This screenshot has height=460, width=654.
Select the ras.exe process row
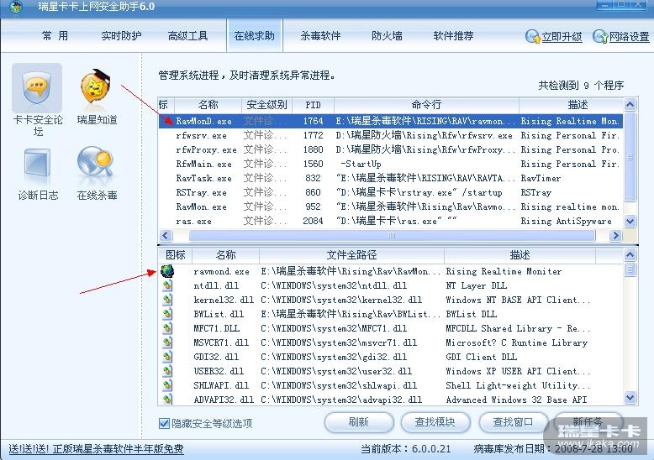pyautogui.click(x=390, y=221)
